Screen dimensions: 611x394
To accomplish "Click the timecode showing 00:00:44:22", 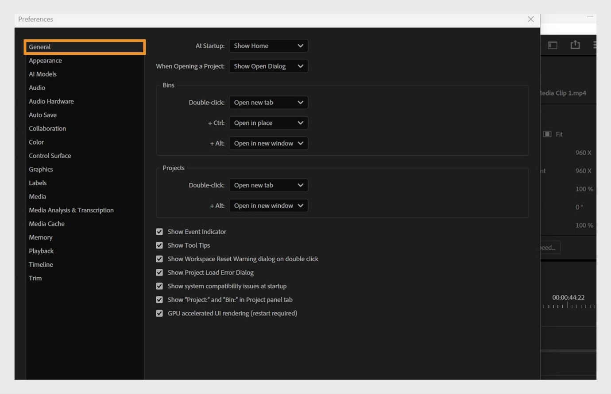I will 568,297.
